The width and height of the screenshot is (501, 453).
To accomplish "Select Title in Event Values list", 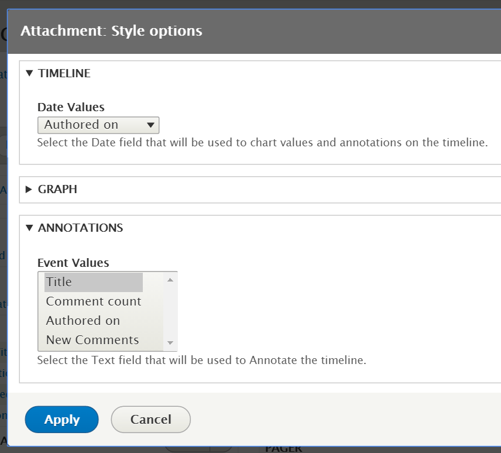I will point(94,282).
